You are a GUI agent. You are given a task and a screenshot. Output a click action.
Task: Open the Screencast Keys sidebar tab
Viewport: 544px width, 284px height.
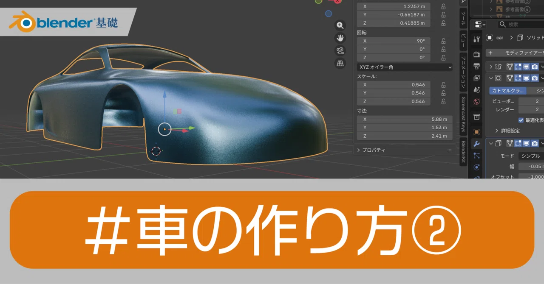[463, 114]
